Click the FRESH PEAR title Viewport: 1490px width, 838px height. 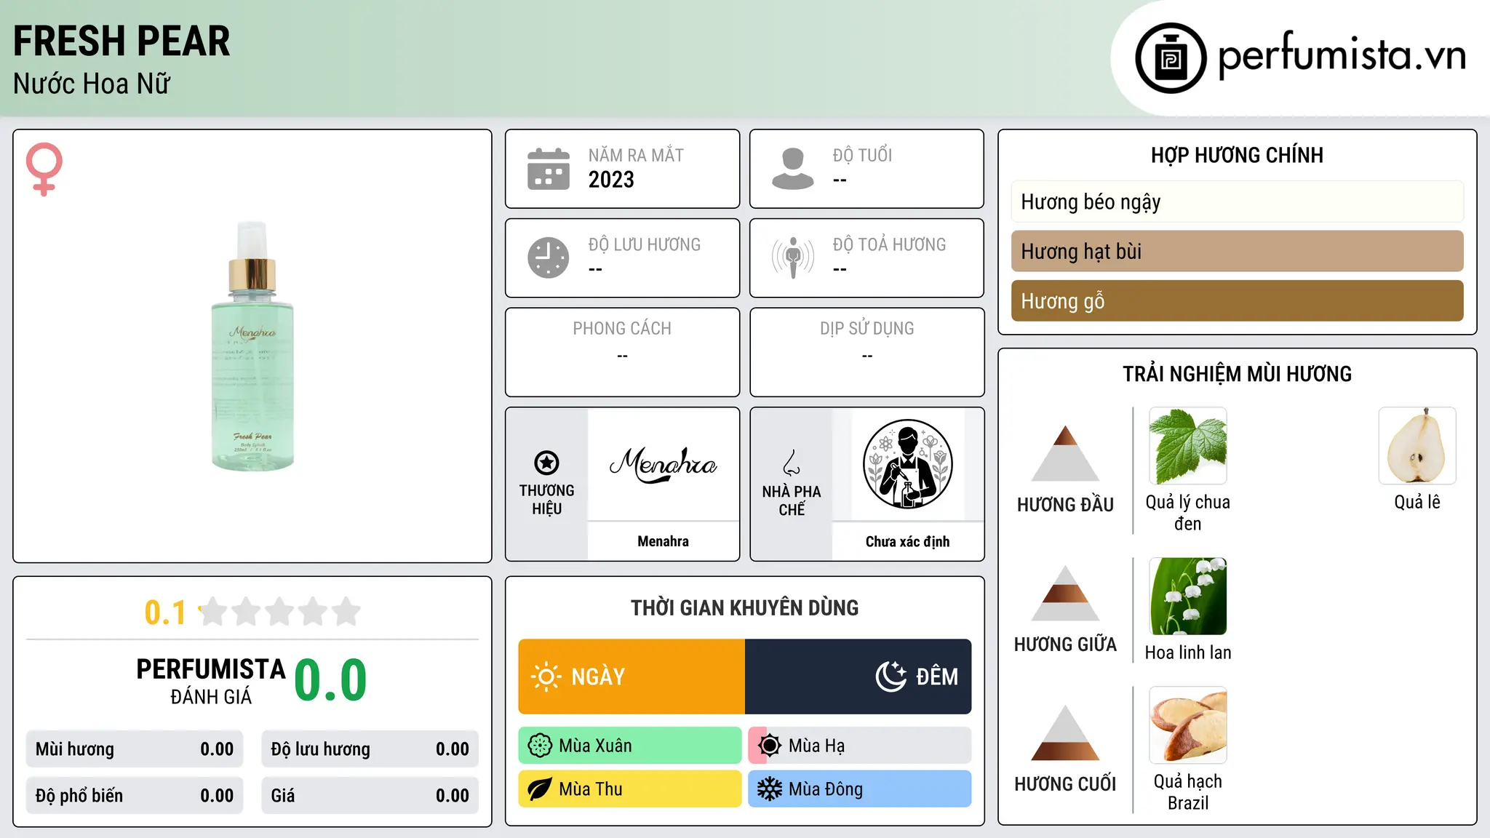pyautogui.click(x=121, y=41)
